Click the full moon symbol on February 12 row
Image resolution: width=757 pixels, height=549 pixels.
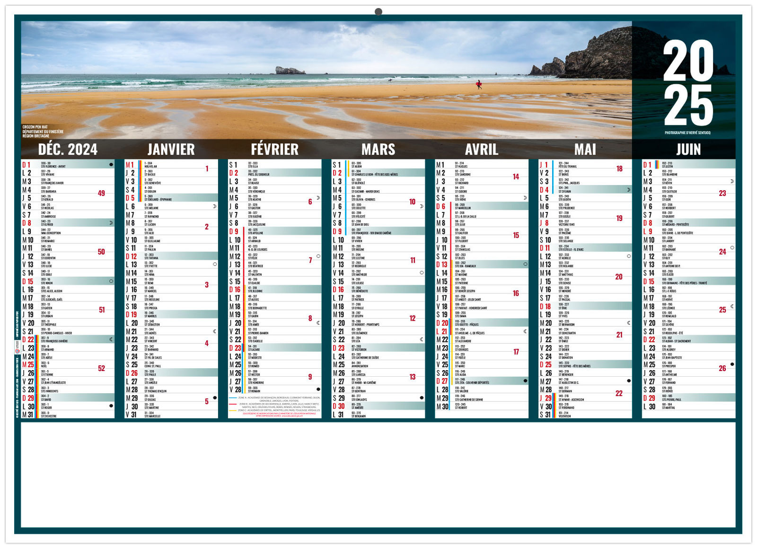[x=318, y=256]
